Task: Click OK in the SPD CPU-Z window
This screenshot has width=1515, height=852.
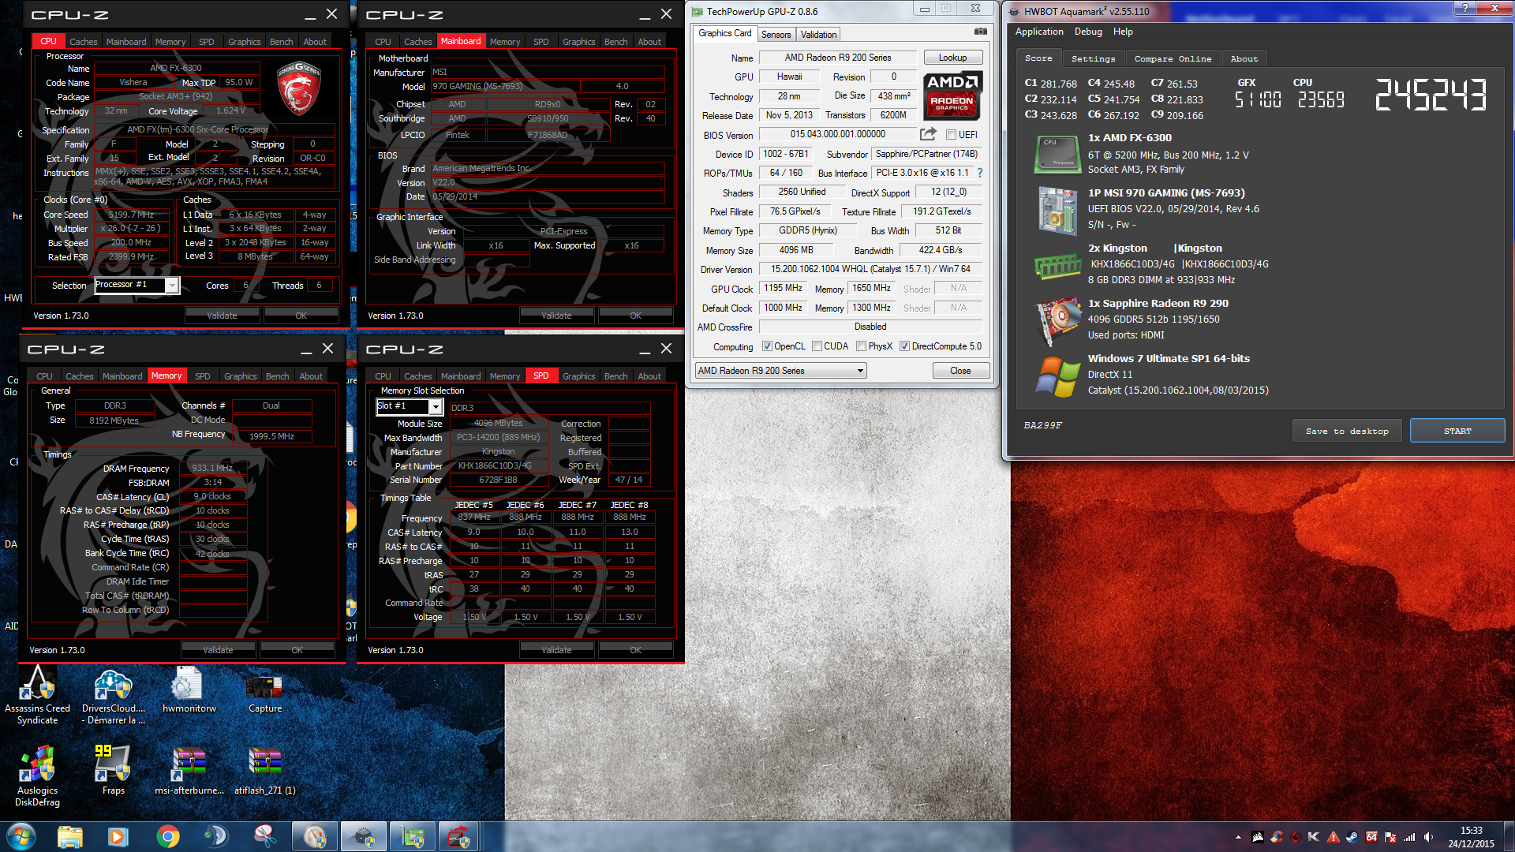Action: coord(635,650)
